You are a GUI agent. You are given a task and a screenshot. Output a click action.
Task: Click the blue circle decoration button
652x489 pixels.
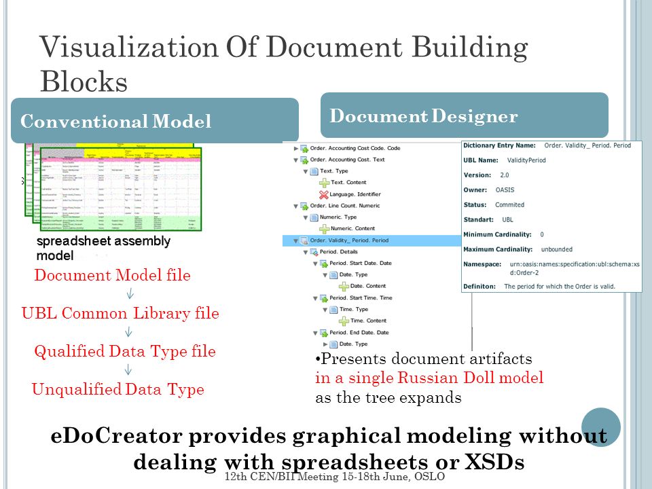coord(601,427)
